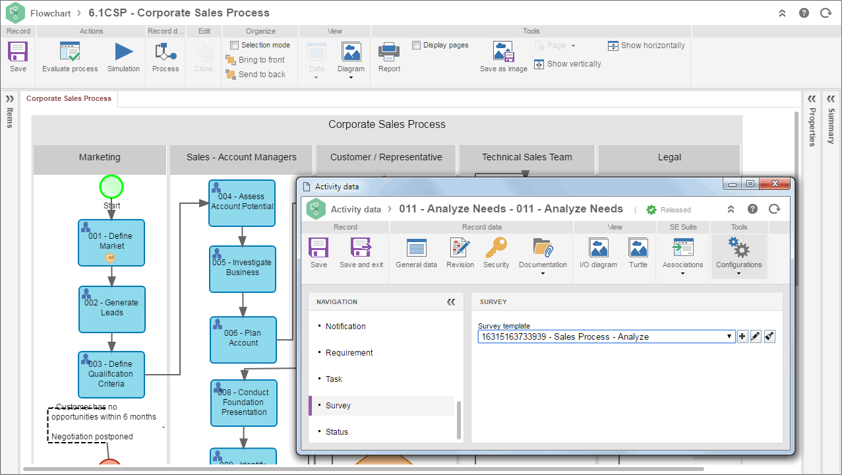This screenshot has height=475, width=842.
Task: Select Notification in the navigation list
Action: [x=346, y=326]
